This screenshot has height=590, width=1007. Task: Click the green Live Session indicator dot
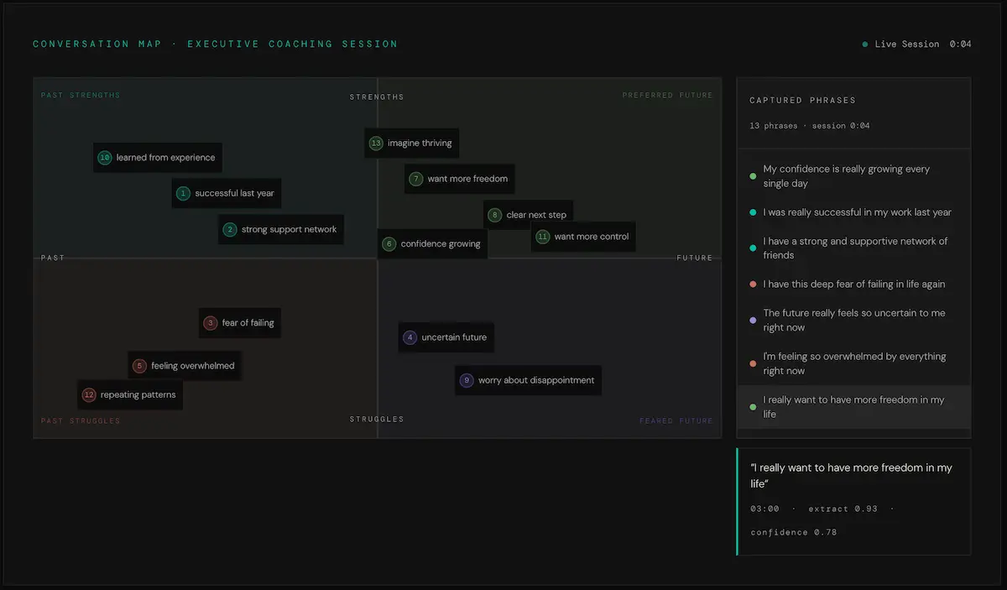tap(865, 44)
